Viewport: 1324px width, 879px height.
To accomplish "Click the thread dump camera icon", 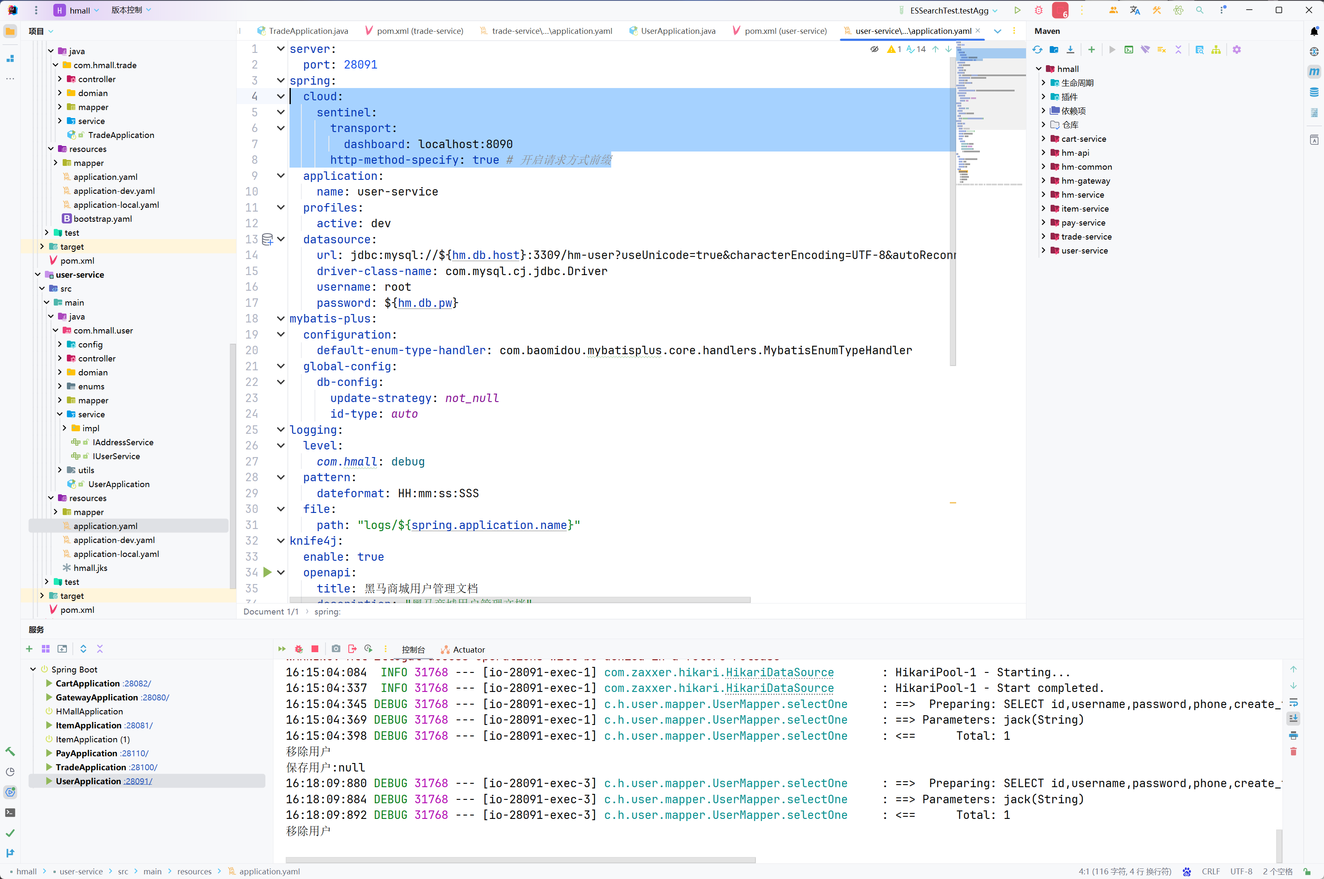I will pyautogui.click(x=336, y=649).
